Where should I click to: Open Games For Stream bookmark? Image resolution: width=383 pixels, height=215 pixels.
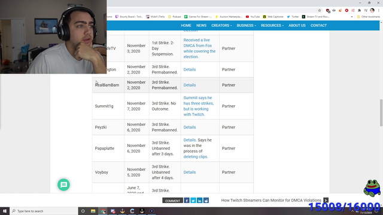[198, 17]
